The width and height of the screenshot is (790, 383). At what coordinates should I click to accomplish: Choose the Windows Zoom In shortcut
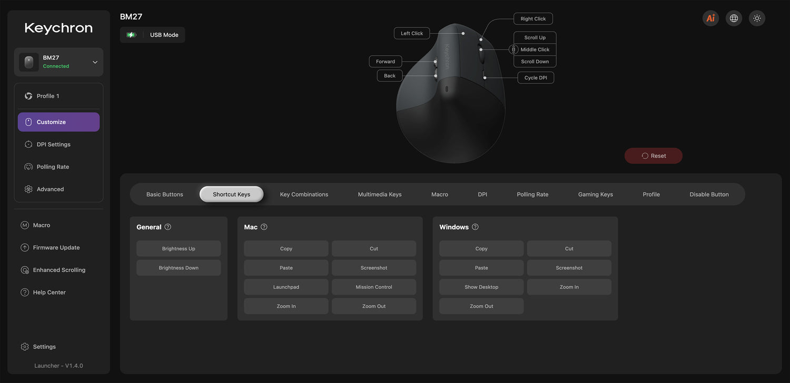click(x=569, y=287)
